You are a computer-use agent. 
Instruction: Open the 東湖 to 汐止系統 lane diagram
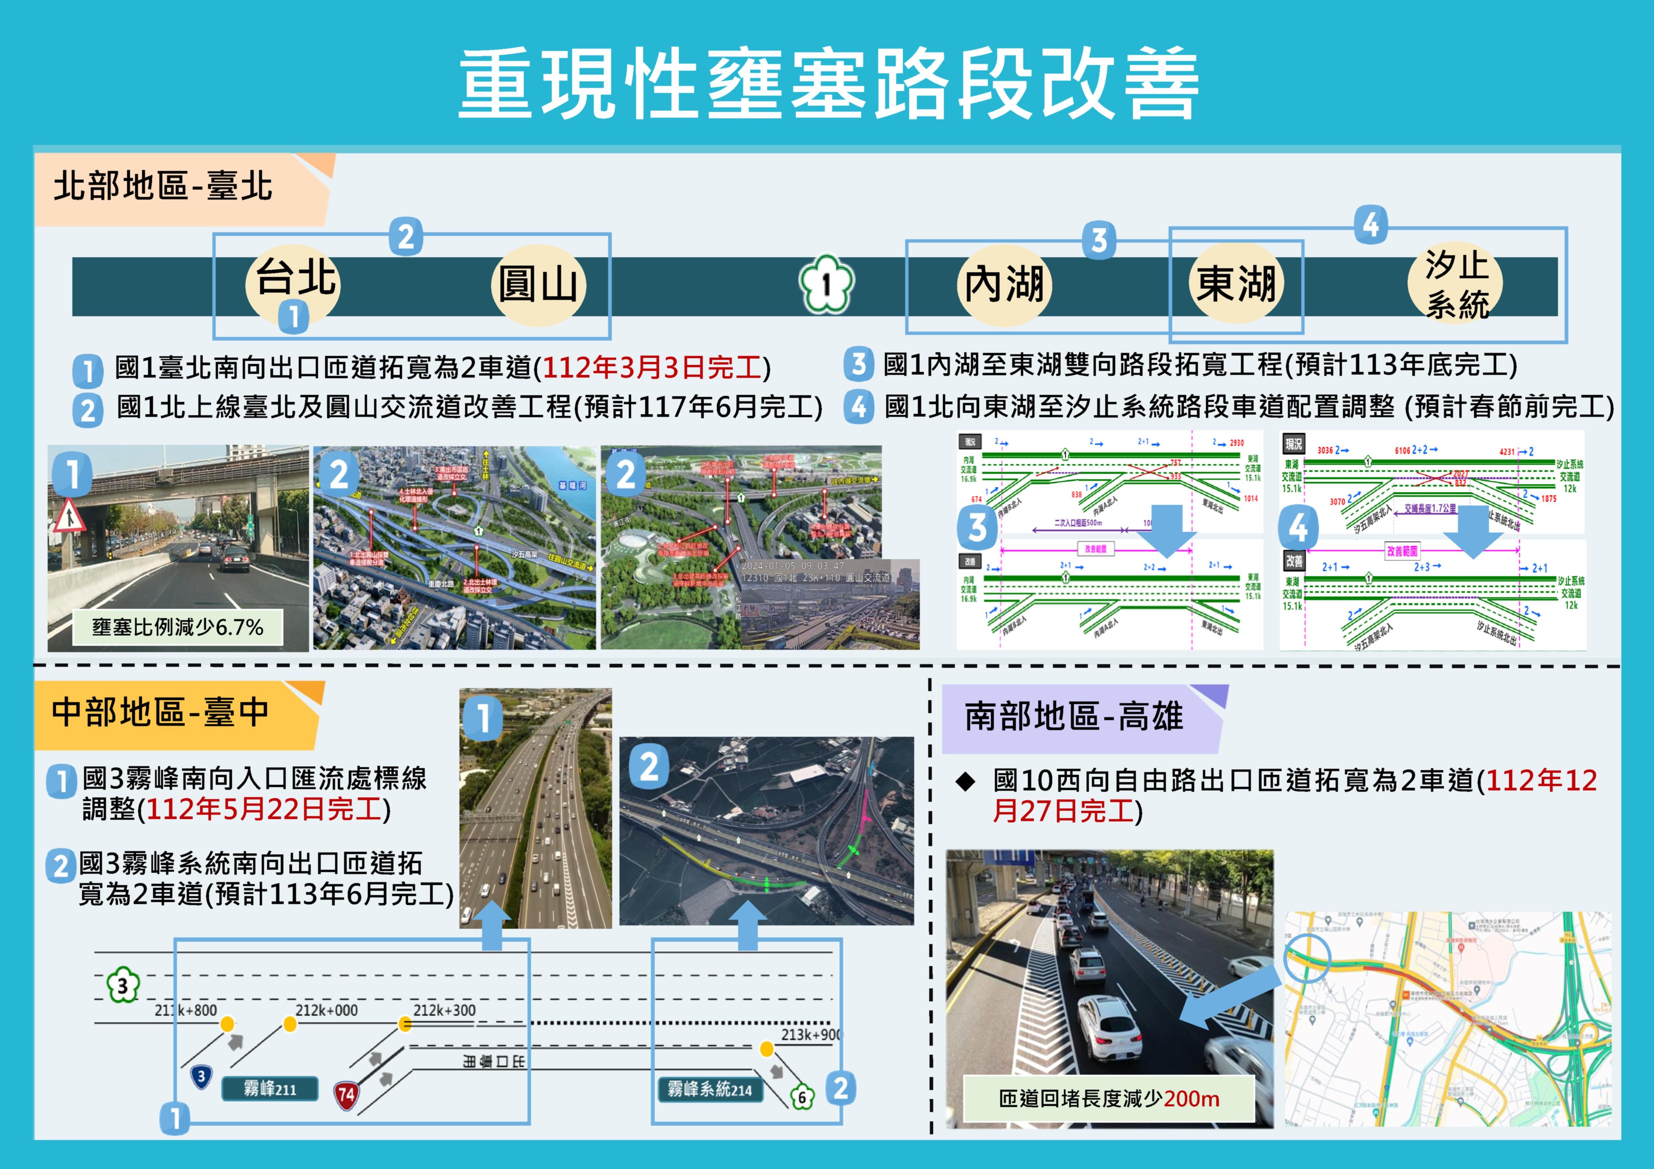coord(1432,540)
